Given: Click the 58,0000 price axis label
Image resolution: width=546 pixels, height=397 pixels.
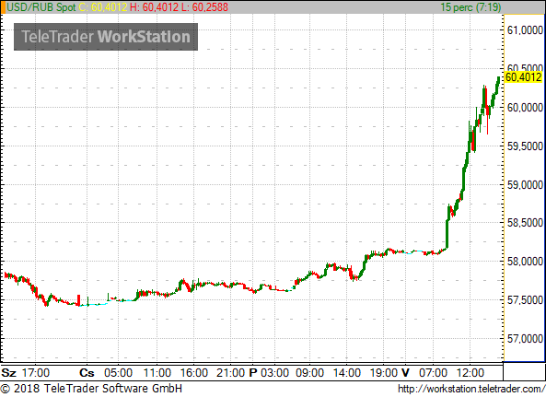Looking at the screenshot, I should (x=525, y=262).
